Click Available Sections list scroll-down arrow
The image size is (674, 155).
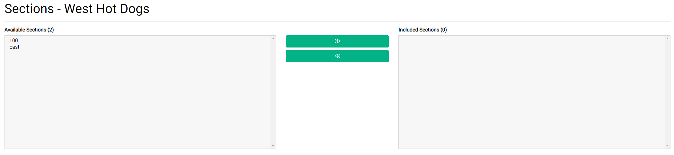point(273,146)
